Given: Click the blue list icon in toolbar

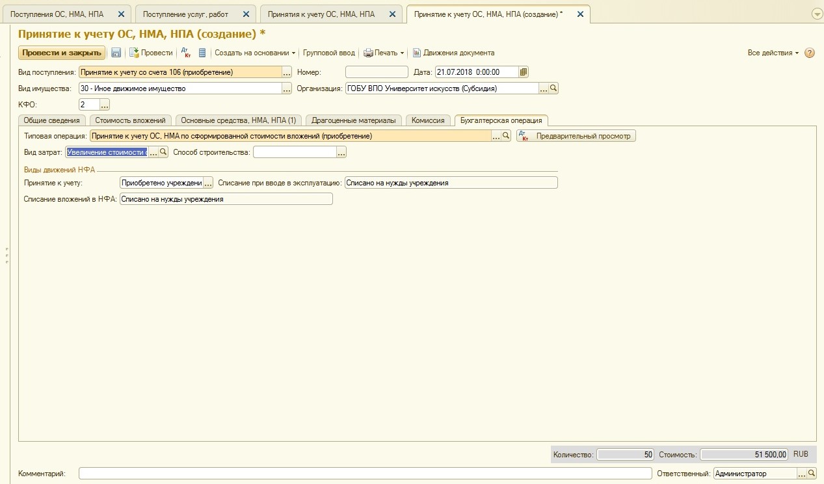Looking at the screenshot, I should tap(202, 53).
